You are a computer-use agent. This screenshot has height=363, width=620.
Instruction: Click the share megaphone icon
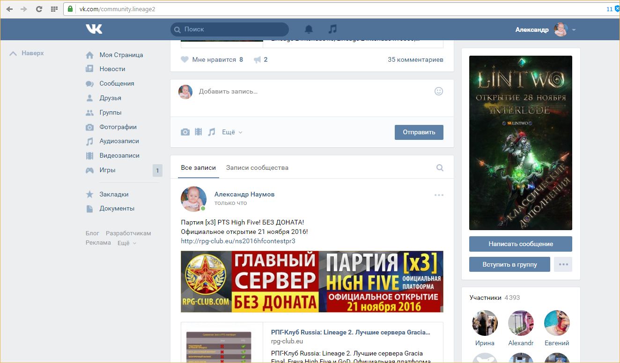point(257,59)
